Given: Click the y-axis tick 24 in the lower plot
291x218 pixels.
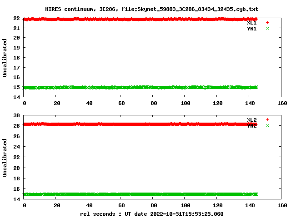Looking at the screenshot, I should (16, 147).
